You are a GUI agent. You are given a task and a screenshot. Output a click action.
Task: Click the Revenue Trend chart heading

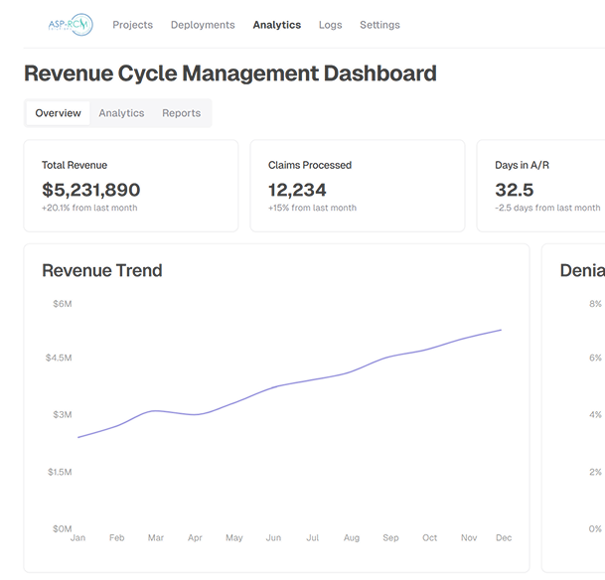(101, 270)
